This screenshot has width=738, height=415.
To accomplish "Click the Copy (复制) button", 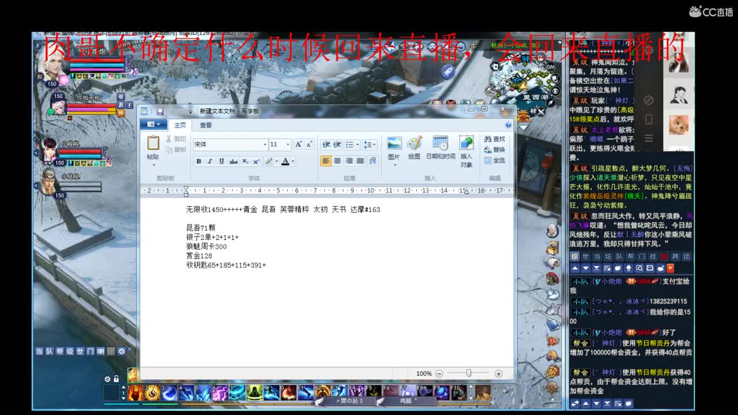I will pyautogui.click(x=176, y=150).
